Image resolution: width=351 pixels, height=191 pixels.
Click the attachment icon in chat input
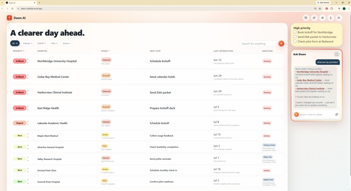point(337,114)
